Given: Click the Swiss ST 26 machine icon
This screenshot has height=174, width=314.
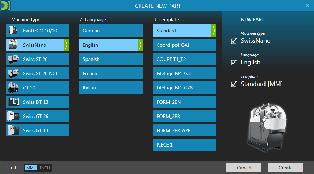Looking at the screenshot, I should click(x=13, y=59).
